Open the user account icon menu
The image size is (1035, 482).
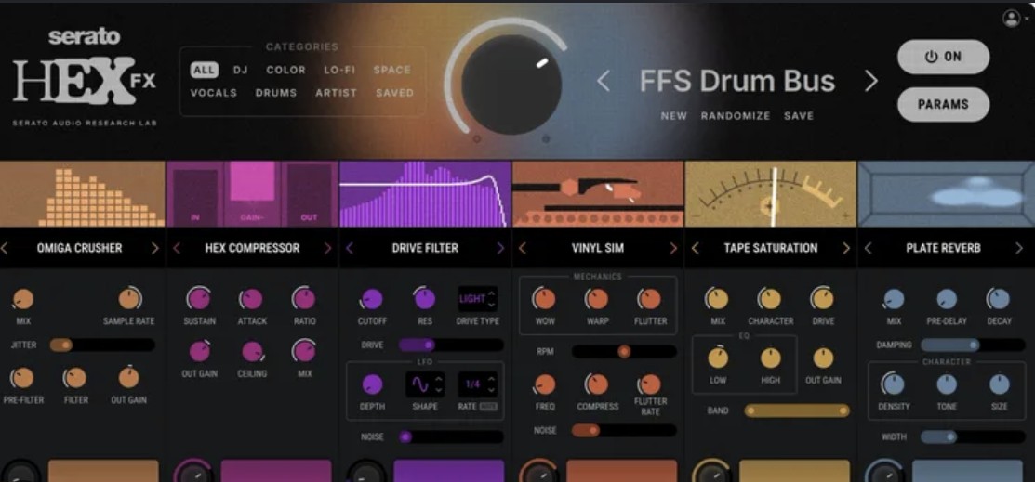(x=1011, y=19)
